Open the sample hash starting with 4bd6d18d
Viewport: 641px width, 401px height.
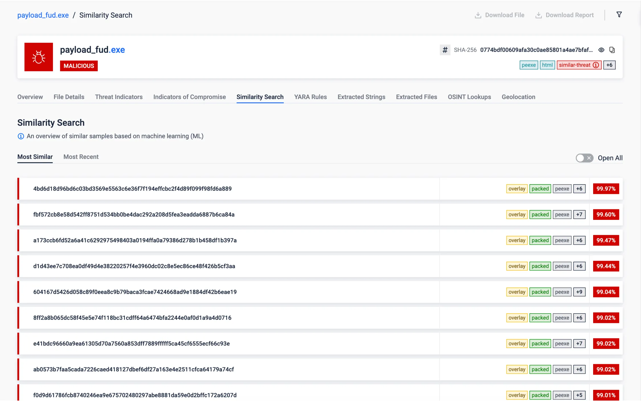[132, 189]
